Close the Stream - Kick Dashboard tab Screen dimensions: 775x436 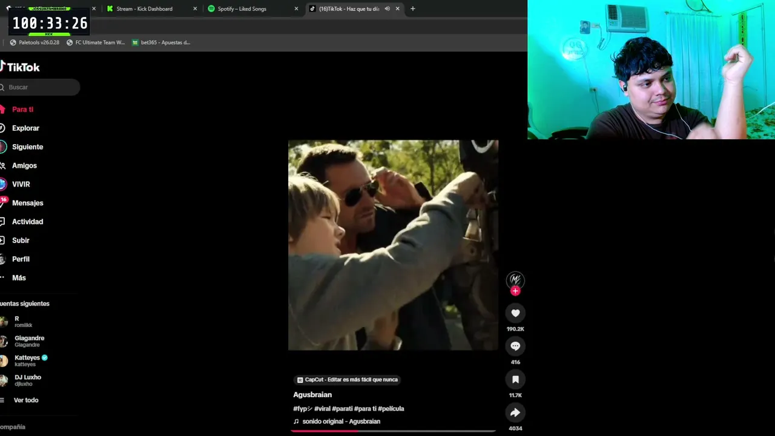195,8
